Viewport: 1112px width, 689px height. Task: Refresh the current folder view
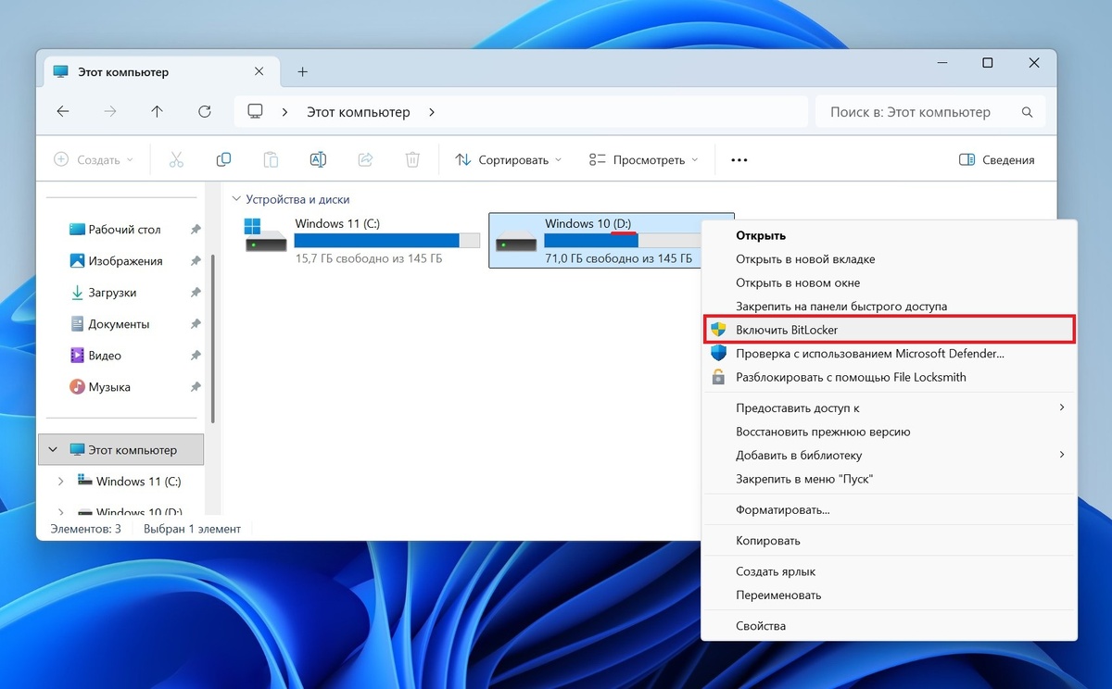(x=205, y=112)
